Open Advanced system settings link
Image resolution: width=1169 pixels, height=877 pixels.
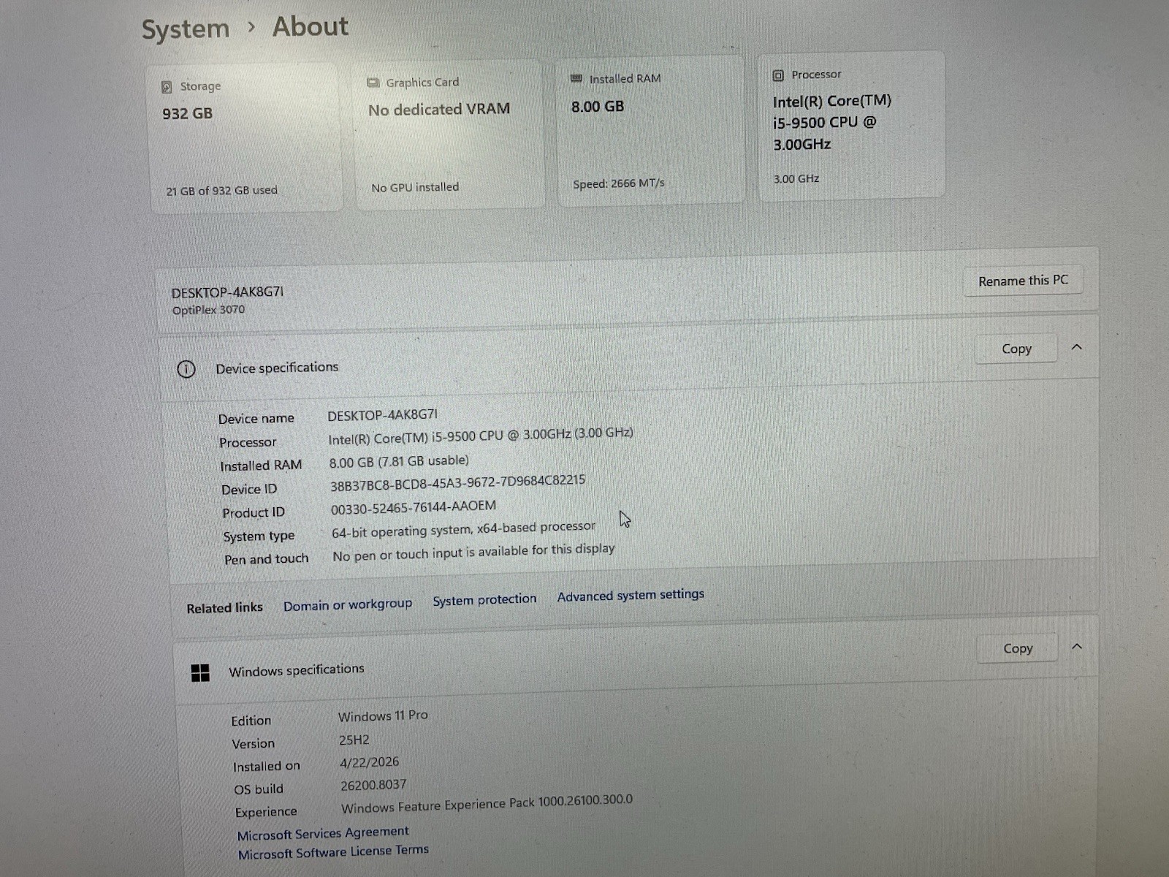click(x=631, y=596)
